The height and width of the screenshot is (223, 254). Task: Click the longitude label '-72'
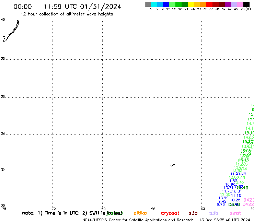(x=53, y=209)
